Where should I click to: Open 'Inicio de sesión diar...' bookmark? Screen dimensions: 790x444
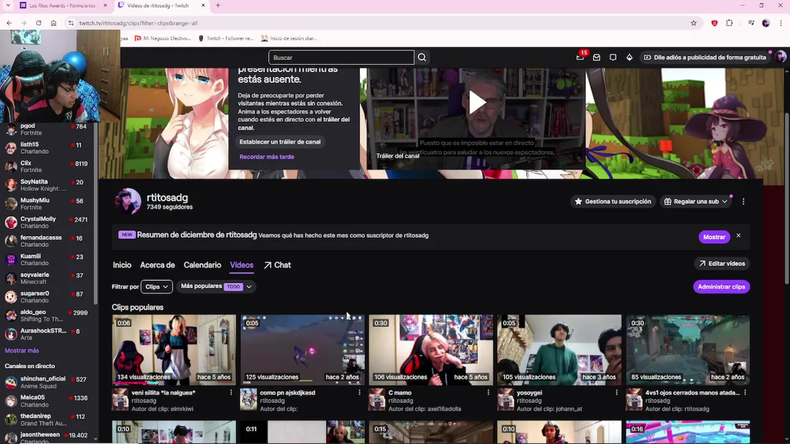click(289, 38)
